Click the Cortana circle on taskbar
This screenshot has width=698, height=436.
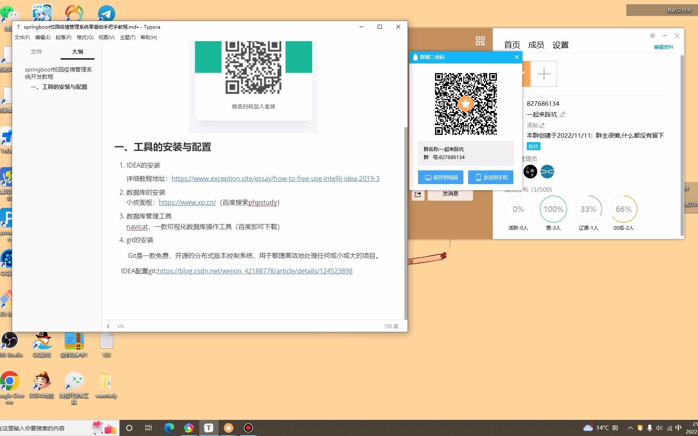point(129,428)
